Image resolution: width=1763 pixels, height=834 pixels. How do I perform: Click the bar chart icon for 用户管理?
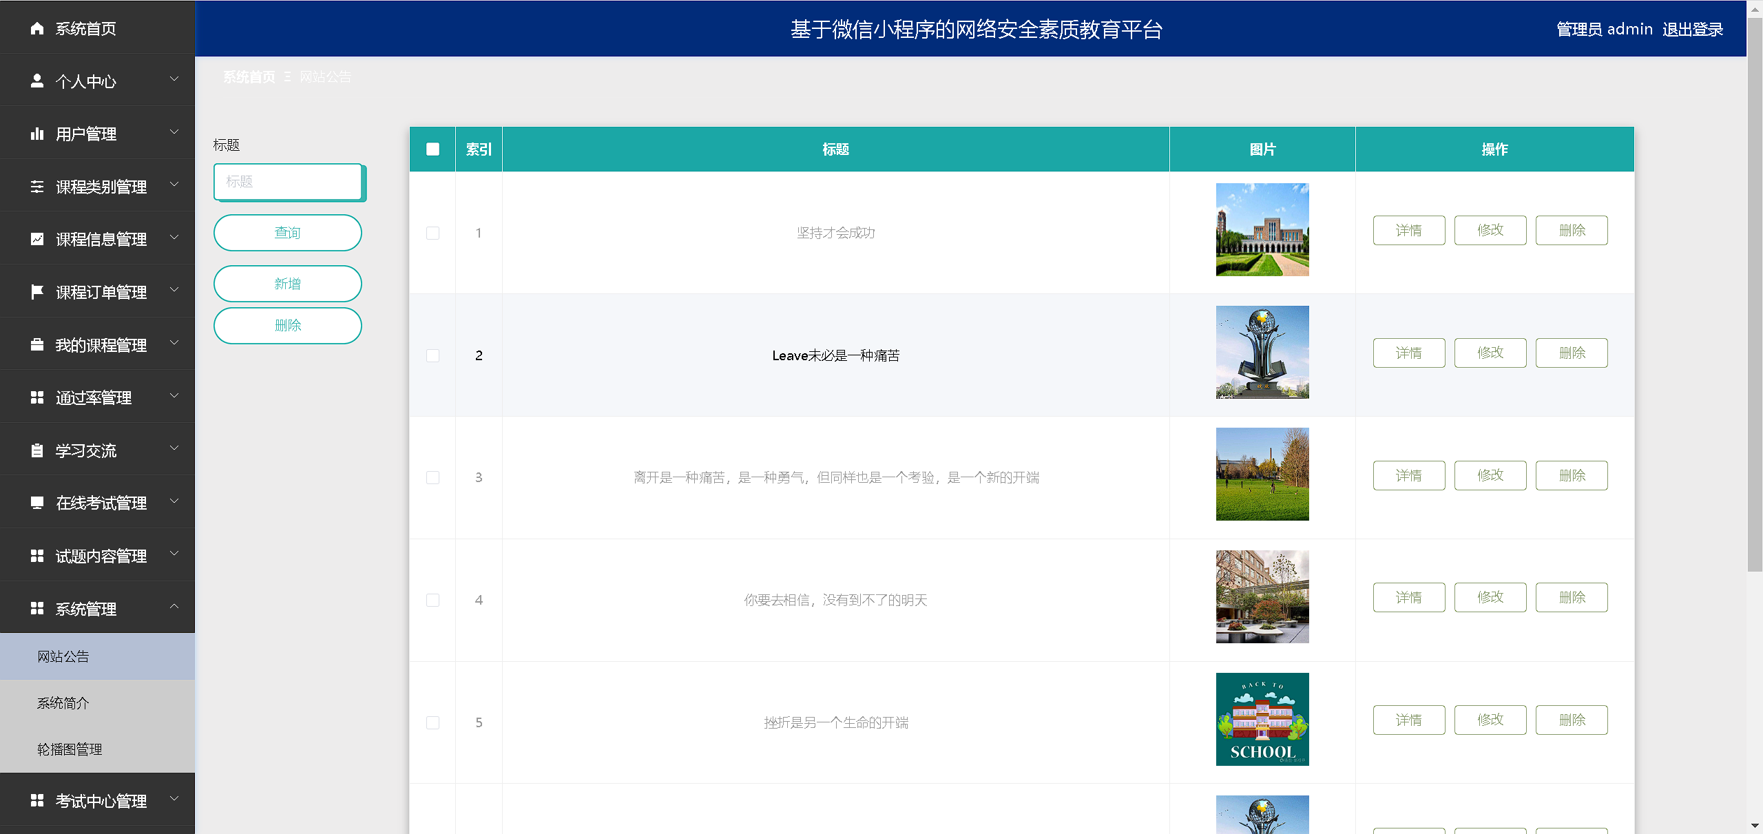(37, 134)
